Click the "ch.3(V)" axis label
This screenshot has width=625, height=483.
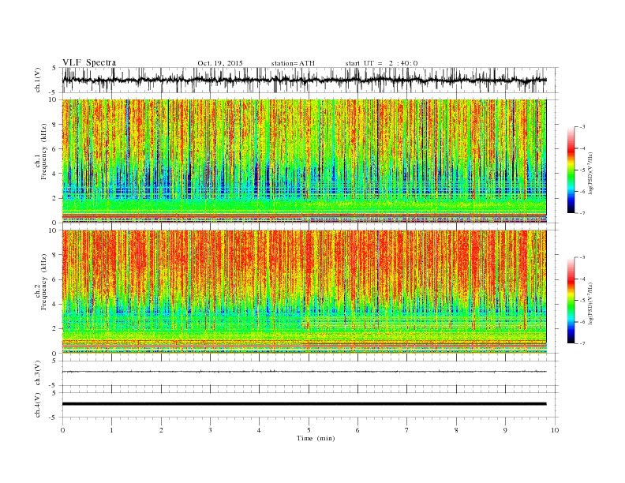(38, 373)
